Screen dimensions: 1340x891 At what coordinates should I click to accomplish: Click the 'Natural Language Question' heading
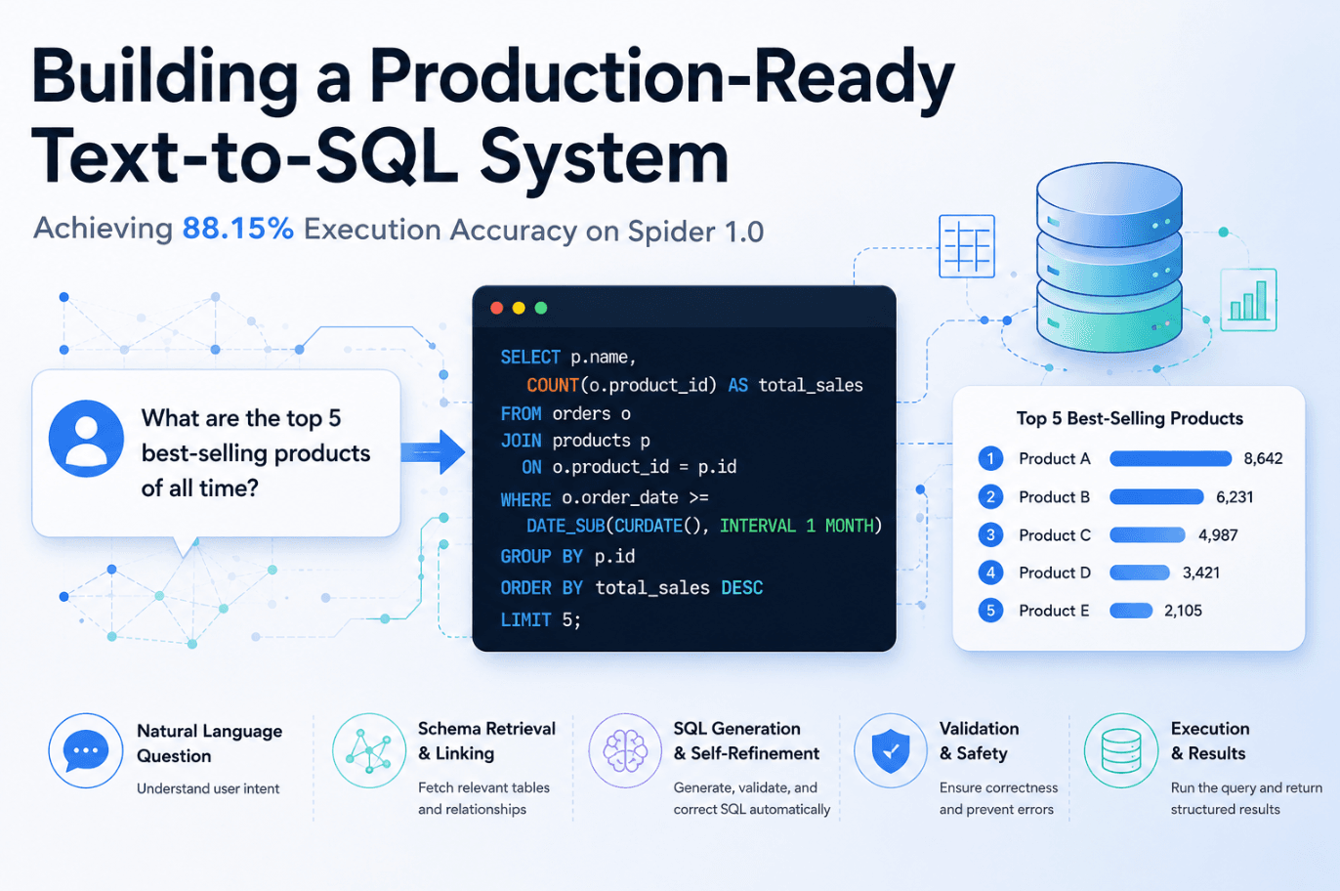tap(209, 743)
